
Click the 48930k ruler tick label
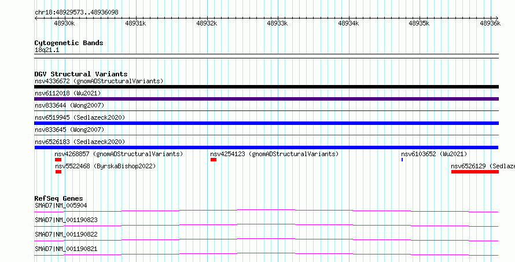tap(64, 23)
